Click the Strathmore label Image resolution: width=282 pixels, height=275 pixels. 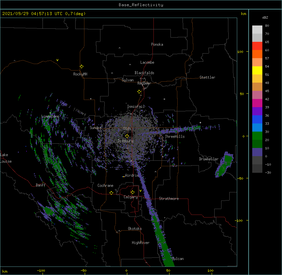[169, 199]
